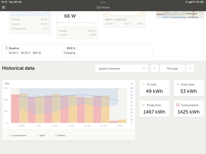
Task: Click the From Grid 53 kWh card
Action: pyautogui.click(x=189, y=88)
